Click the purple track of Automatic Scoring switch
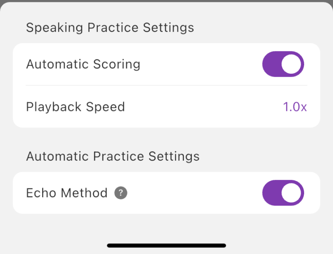 click(x=271, y=64)
